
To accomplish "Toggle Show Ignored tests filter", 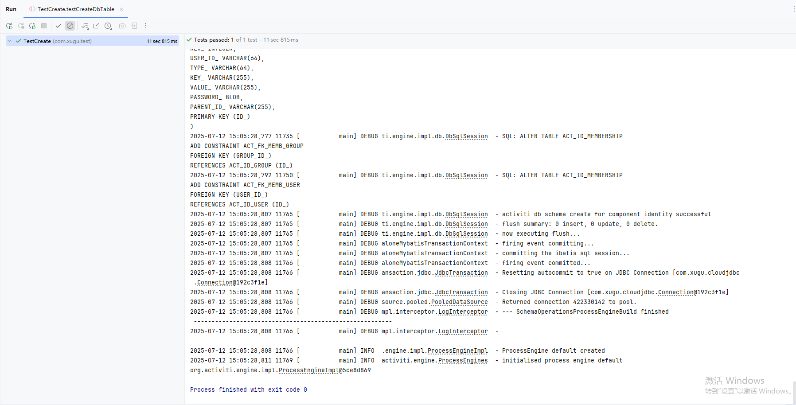I will pos(70,26).
